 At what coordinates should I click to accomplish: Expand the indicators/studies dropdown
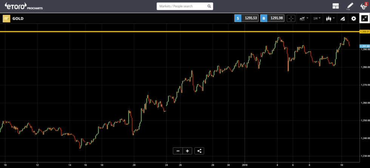[x=303, y=18]
